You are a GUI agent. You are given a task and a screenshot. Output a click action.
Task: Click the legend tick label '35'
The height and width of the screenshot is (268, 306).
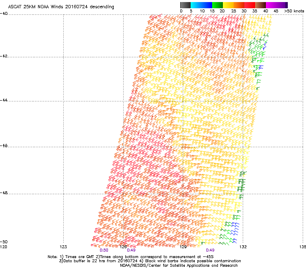point(255,11)
